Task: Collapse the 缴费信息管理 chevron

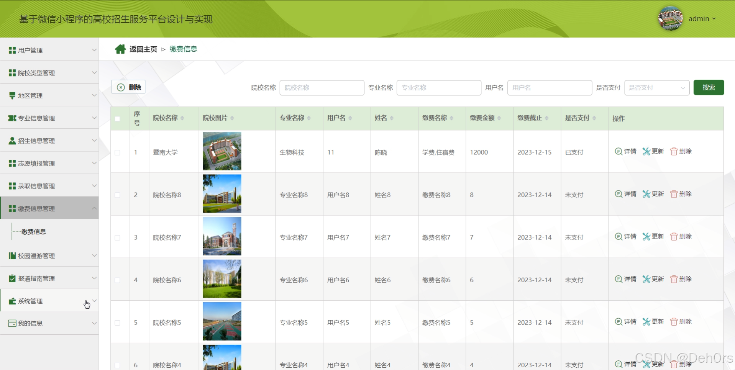Action: point(94,208)
